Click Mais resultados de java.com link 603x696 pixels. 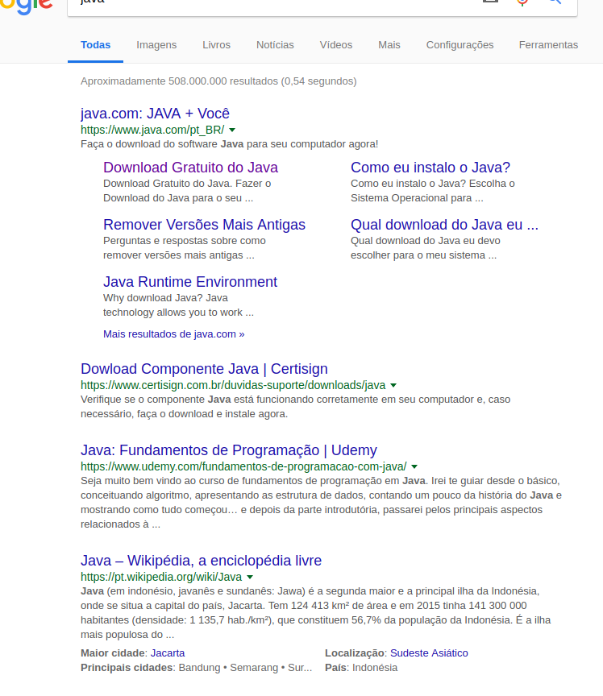pos(174,333)
